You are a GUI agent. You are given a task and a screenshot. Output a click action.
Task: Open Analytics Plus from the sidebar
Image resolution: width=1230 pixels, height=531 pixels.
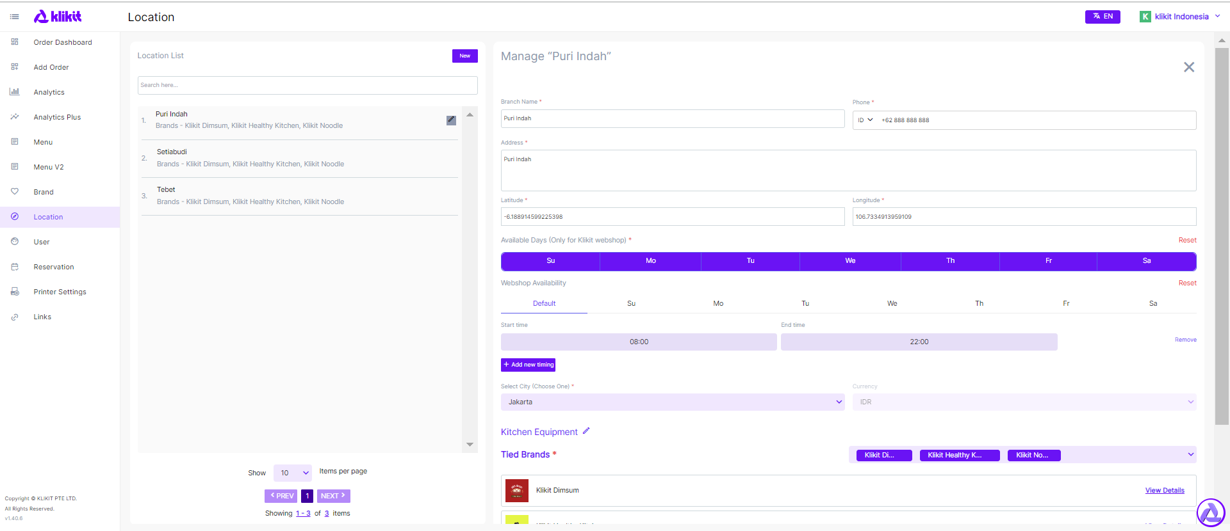[x=57, y=117]
